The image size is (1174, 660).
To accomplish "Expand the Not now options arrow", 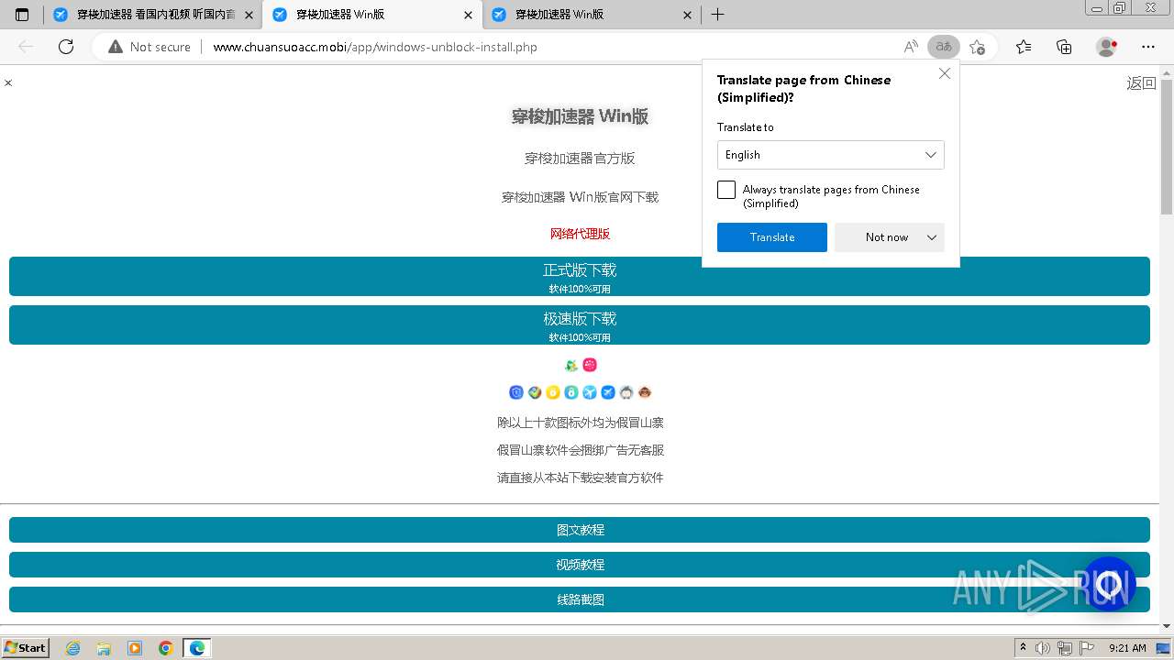I will point(932,237).
